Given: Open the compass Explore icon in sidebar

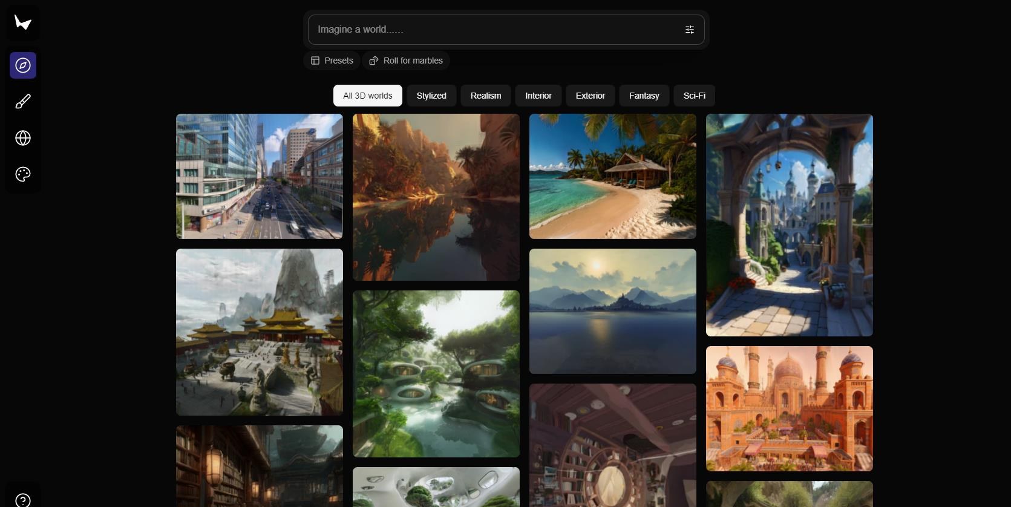Looking at the screenshot, I should (x=23, y=65).
